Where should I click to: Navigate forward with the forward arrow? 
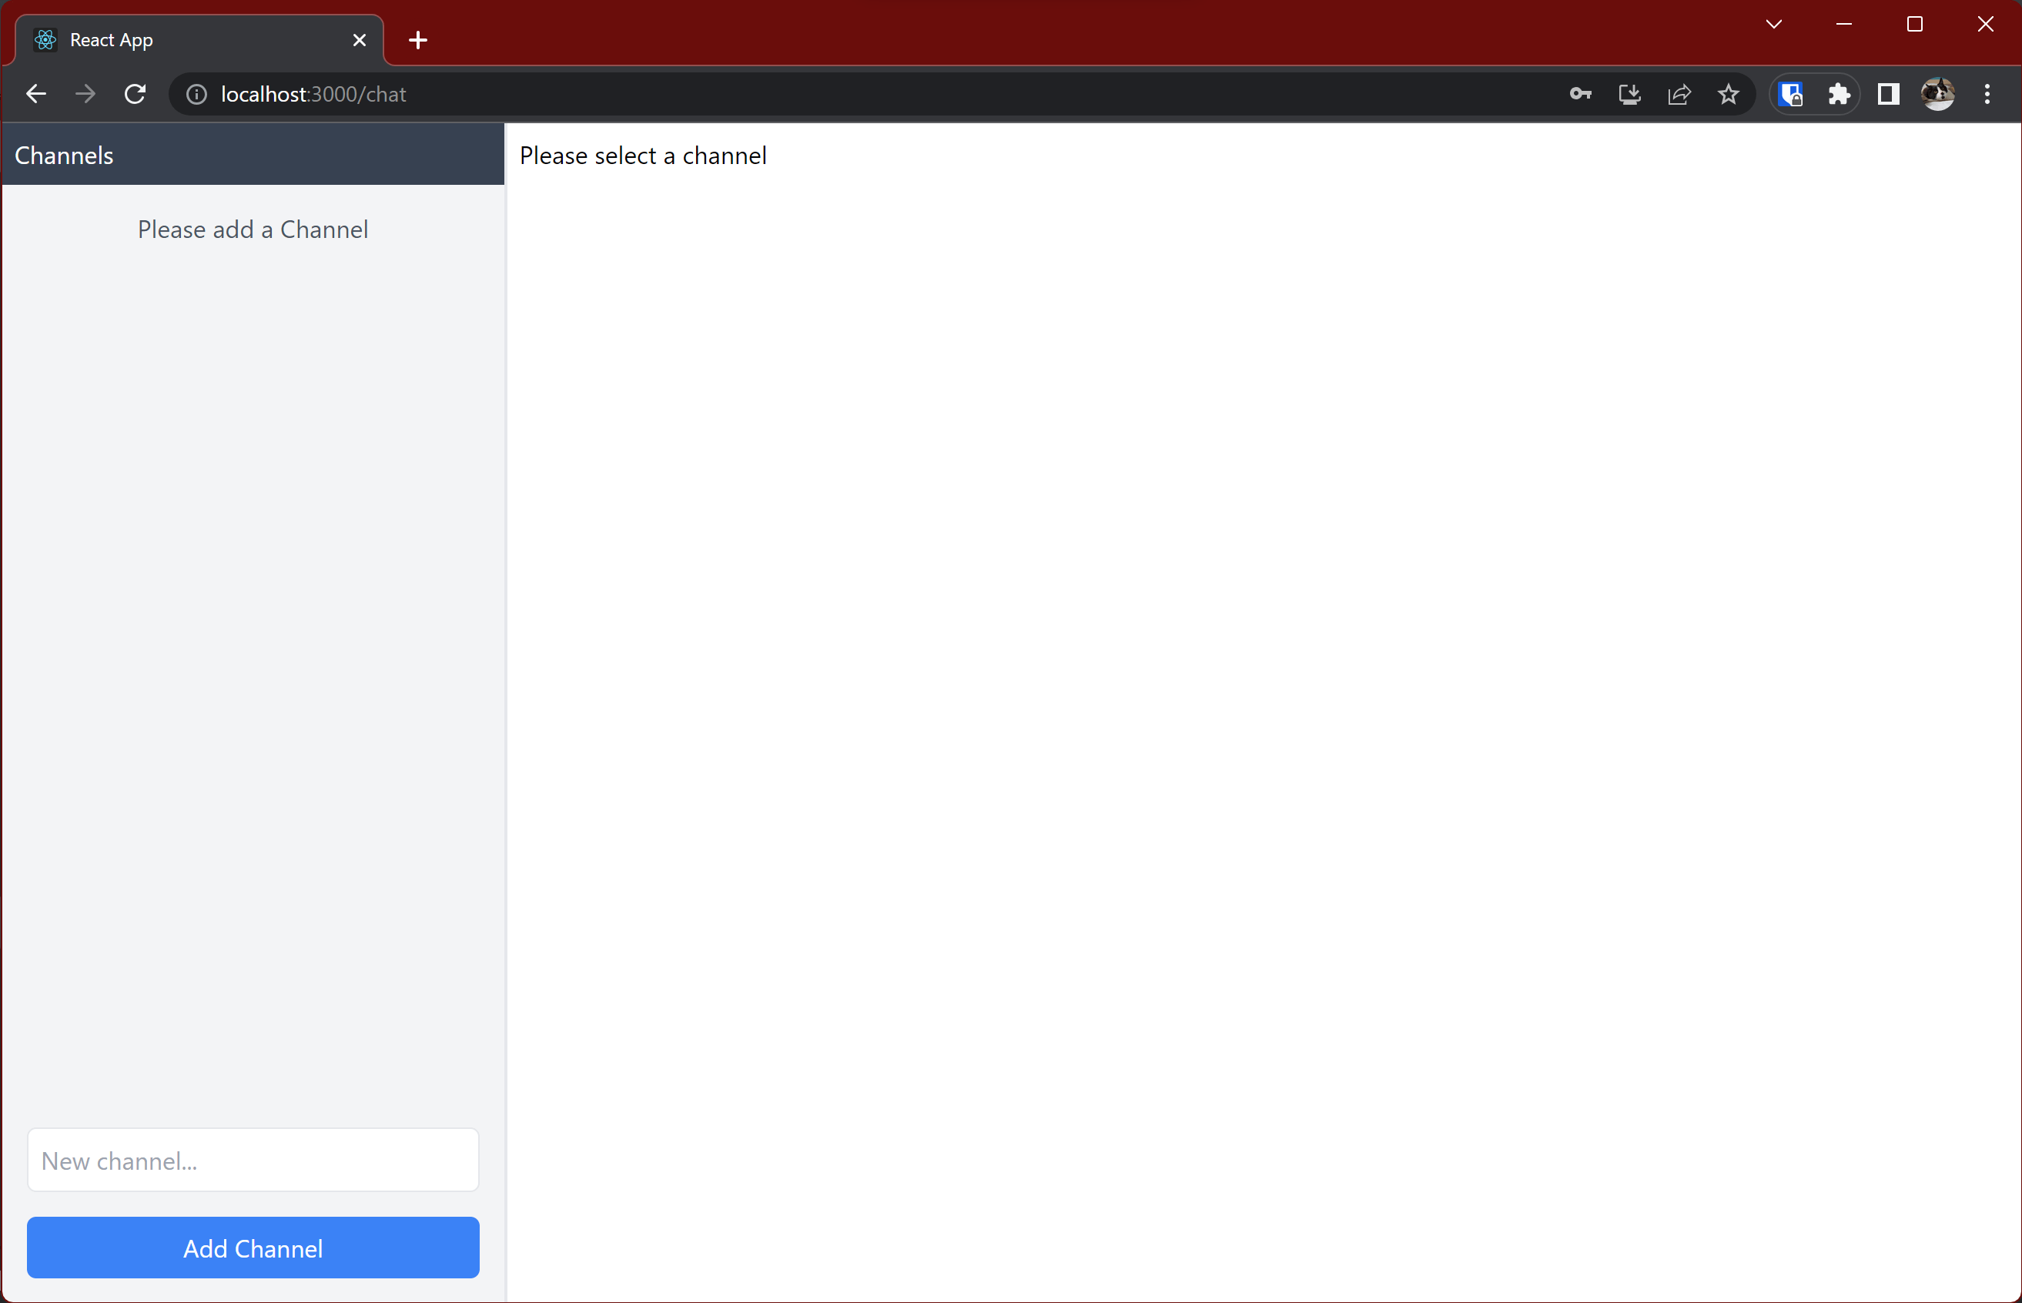point(85,94)
